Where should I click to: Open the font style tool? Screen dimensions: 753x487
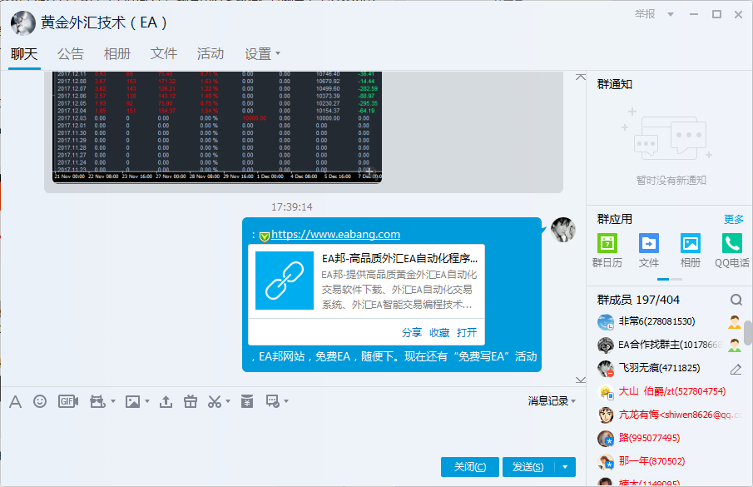pyautogui.click(x=15, y=401)
